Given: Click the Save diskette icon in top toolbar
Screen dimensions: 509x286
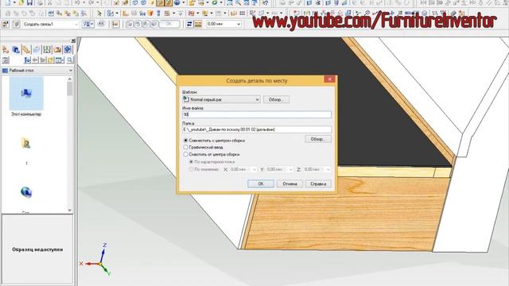Looking at the screenshot, I should point(29,2).
